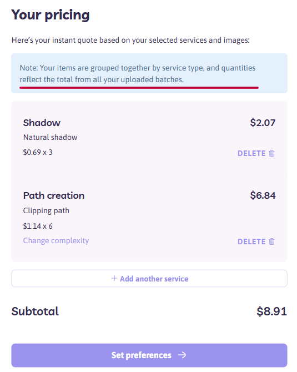297x372 pixels.
Task: Click the Shadow service title
Action: coord(42,123)
